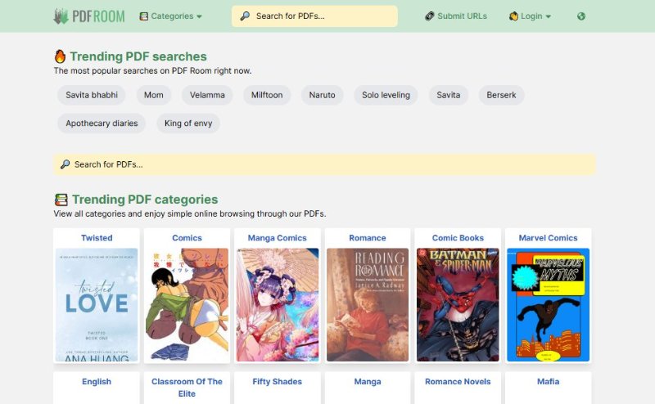Click the wide yellow Search for PDFs field
The image size is (655, 404).
[x=324, y=164]
